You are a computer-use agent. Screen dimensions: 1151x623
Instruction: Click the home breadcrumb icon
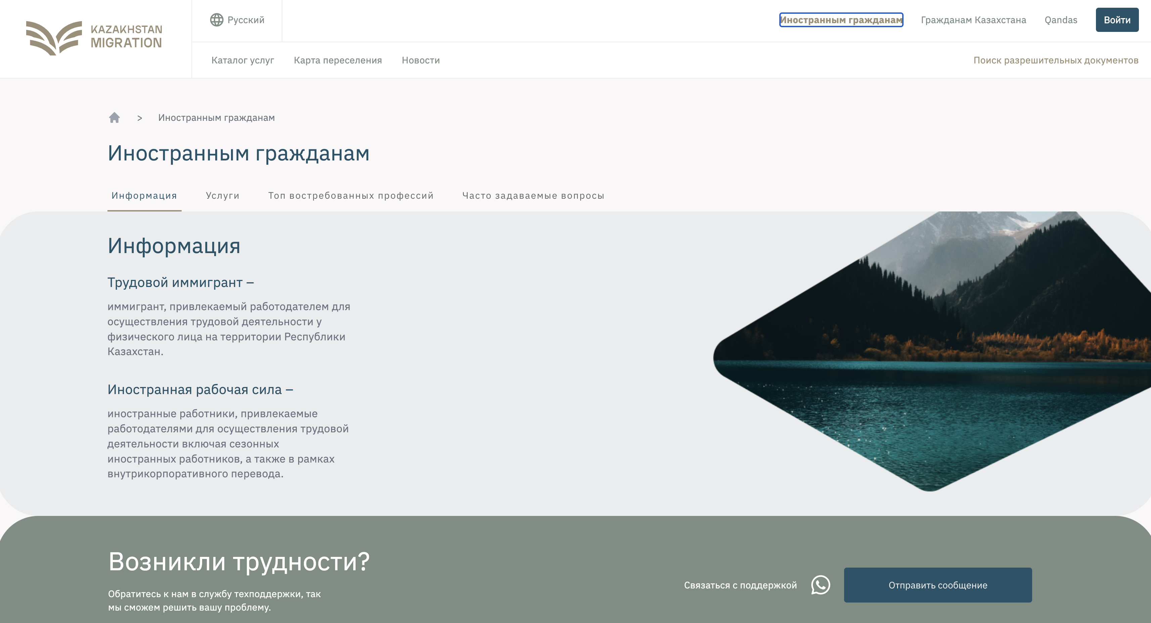point(114,117)
